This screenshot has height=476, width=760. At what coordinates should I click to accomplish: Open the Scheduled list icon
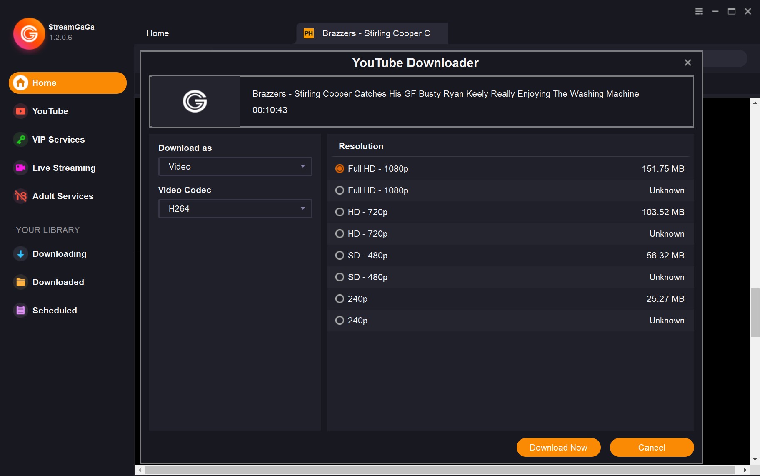pyautogui.click(x=20, y=311)
